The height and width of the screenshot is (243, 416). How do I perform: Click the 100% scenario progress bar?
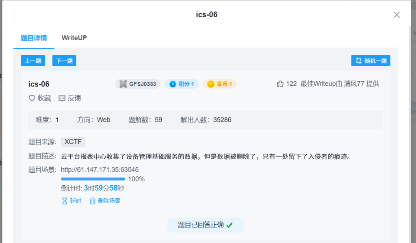(93, 179)
